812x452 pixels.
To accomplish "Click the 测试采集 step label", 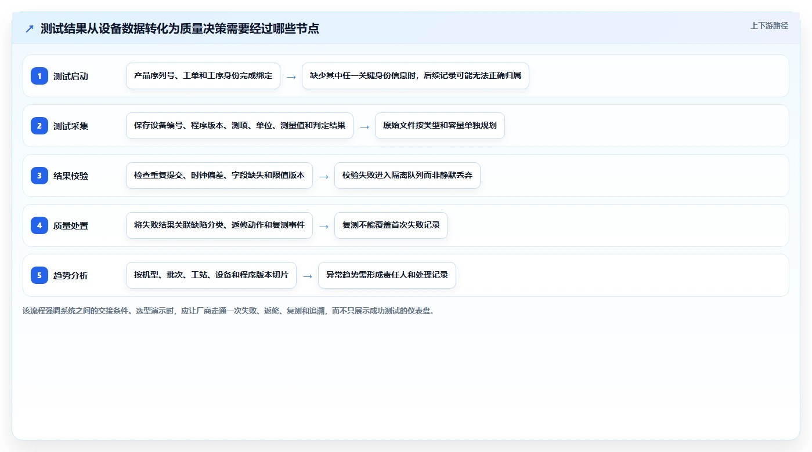I will click(x=71, y=126).
